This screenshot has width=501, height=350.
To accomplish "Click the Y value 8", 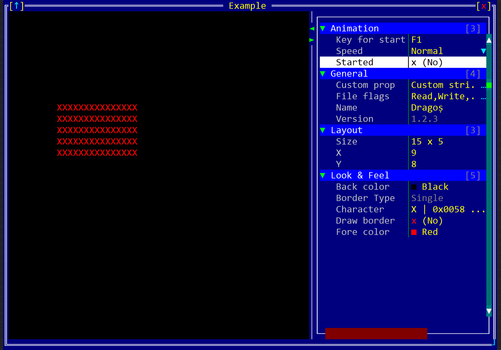I will coord(414,164).
